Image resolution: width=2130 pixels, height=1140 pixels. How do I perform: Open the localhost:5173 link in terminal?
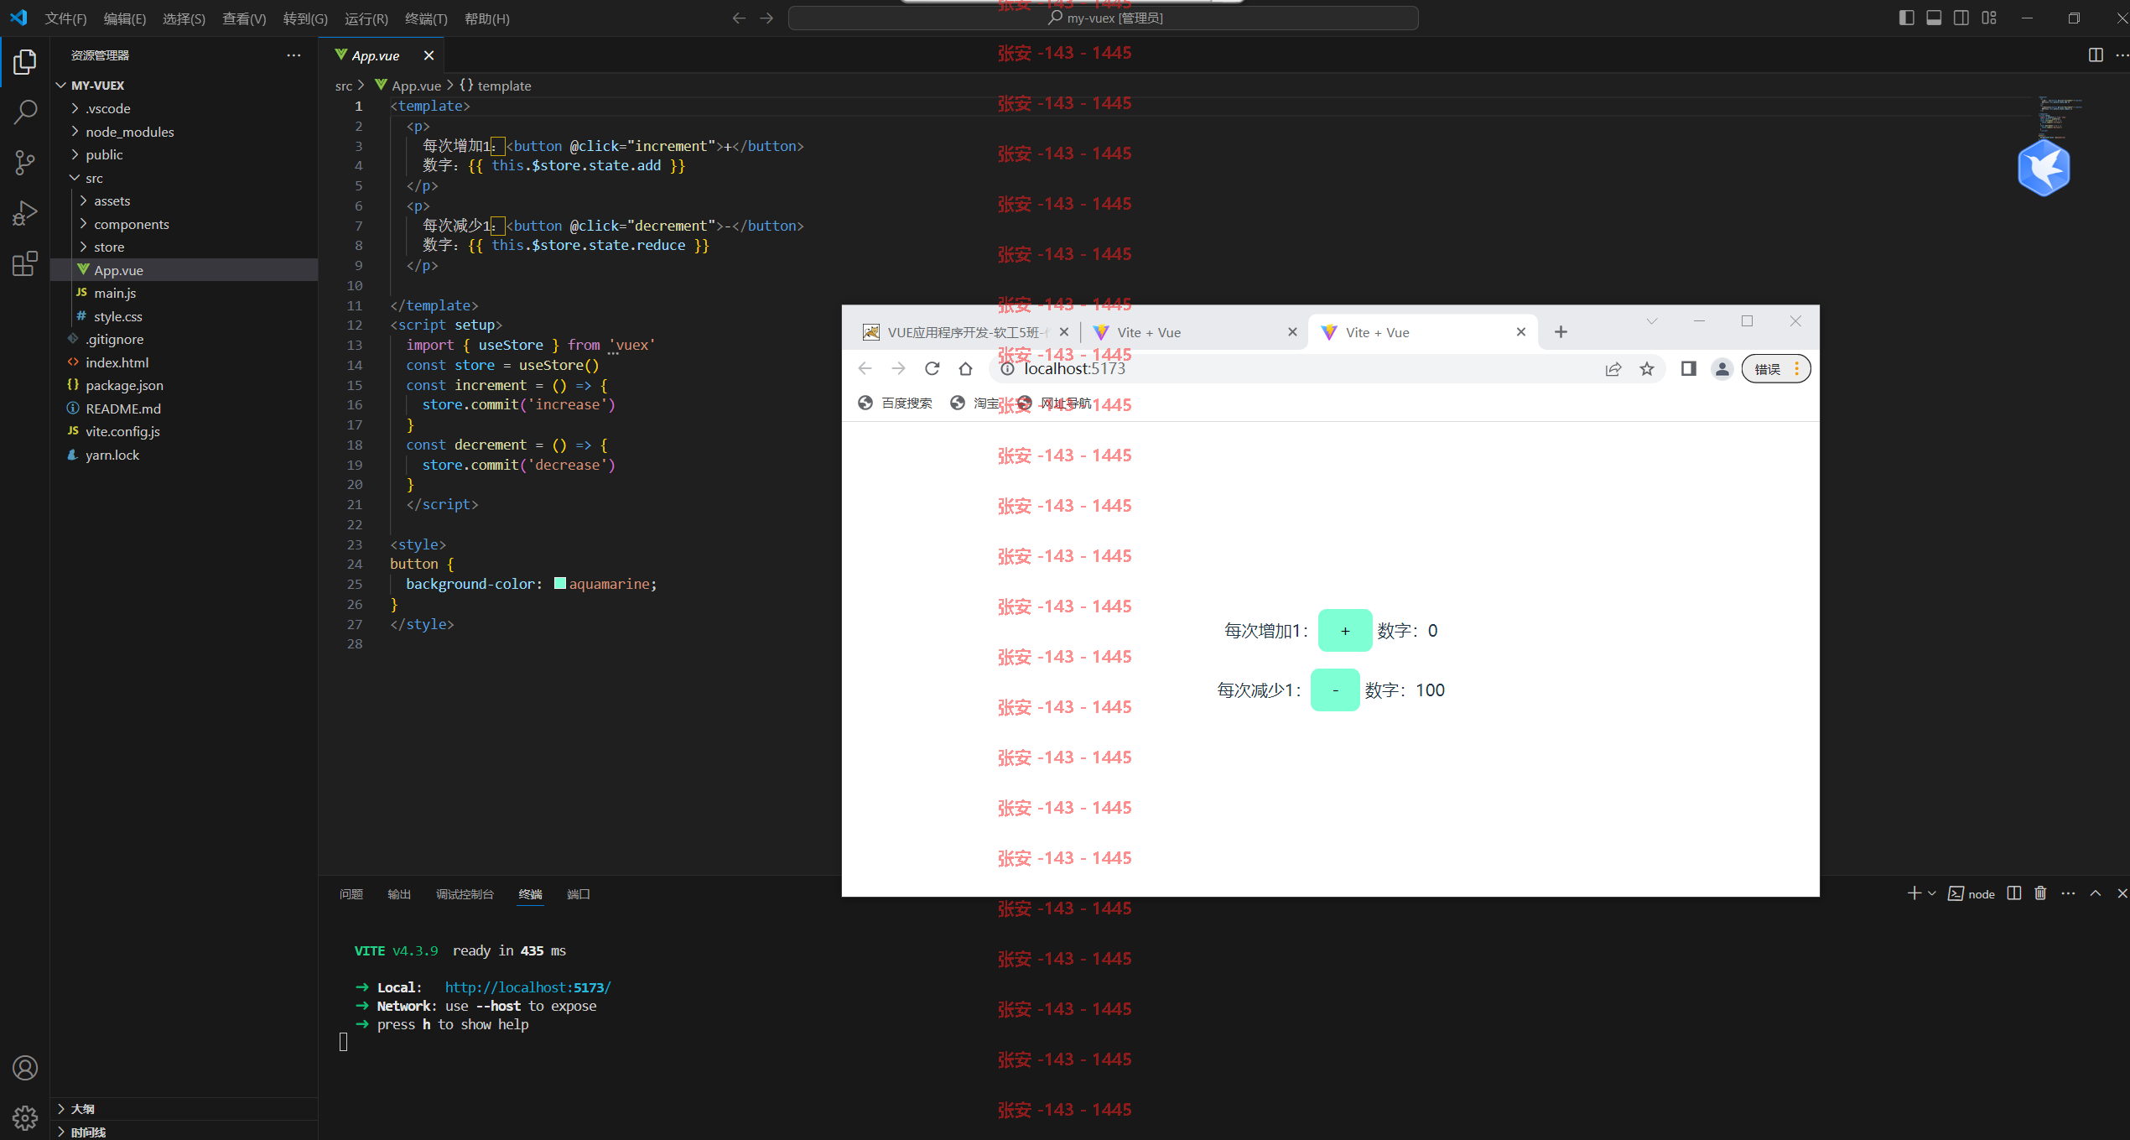527,987
